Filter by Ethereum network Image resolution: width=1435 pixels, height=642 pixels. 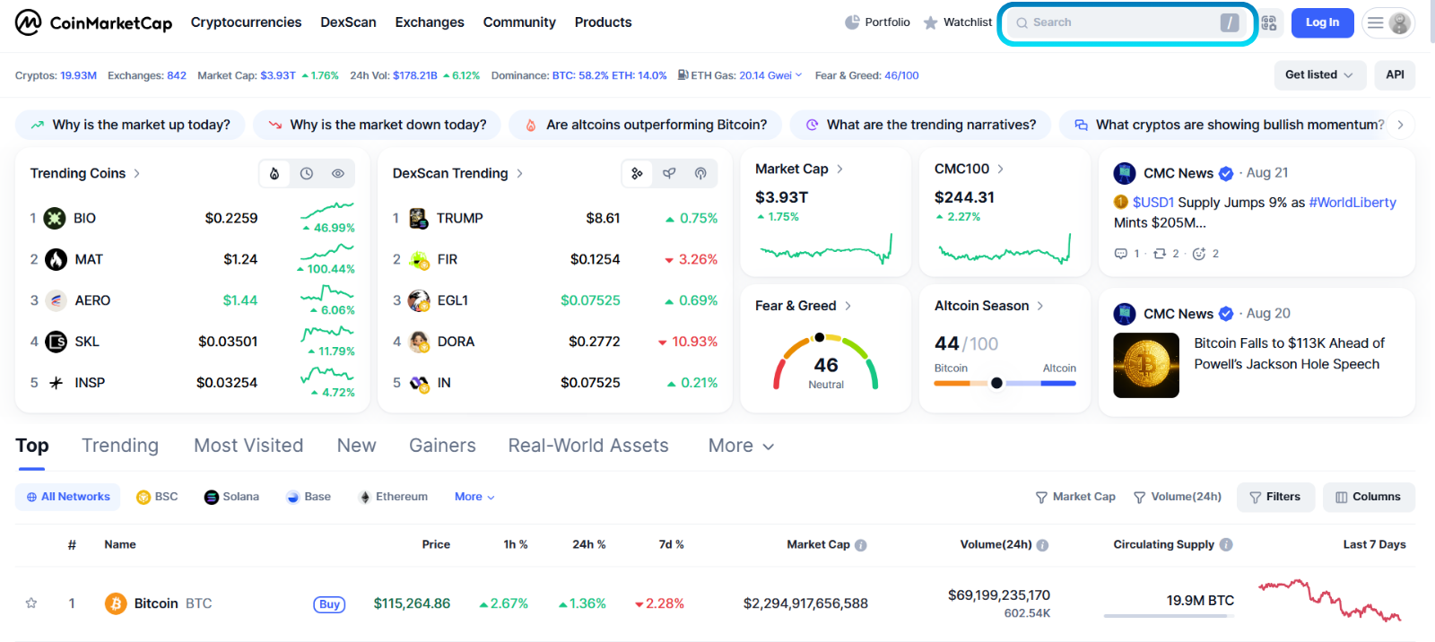click(393, 497)
